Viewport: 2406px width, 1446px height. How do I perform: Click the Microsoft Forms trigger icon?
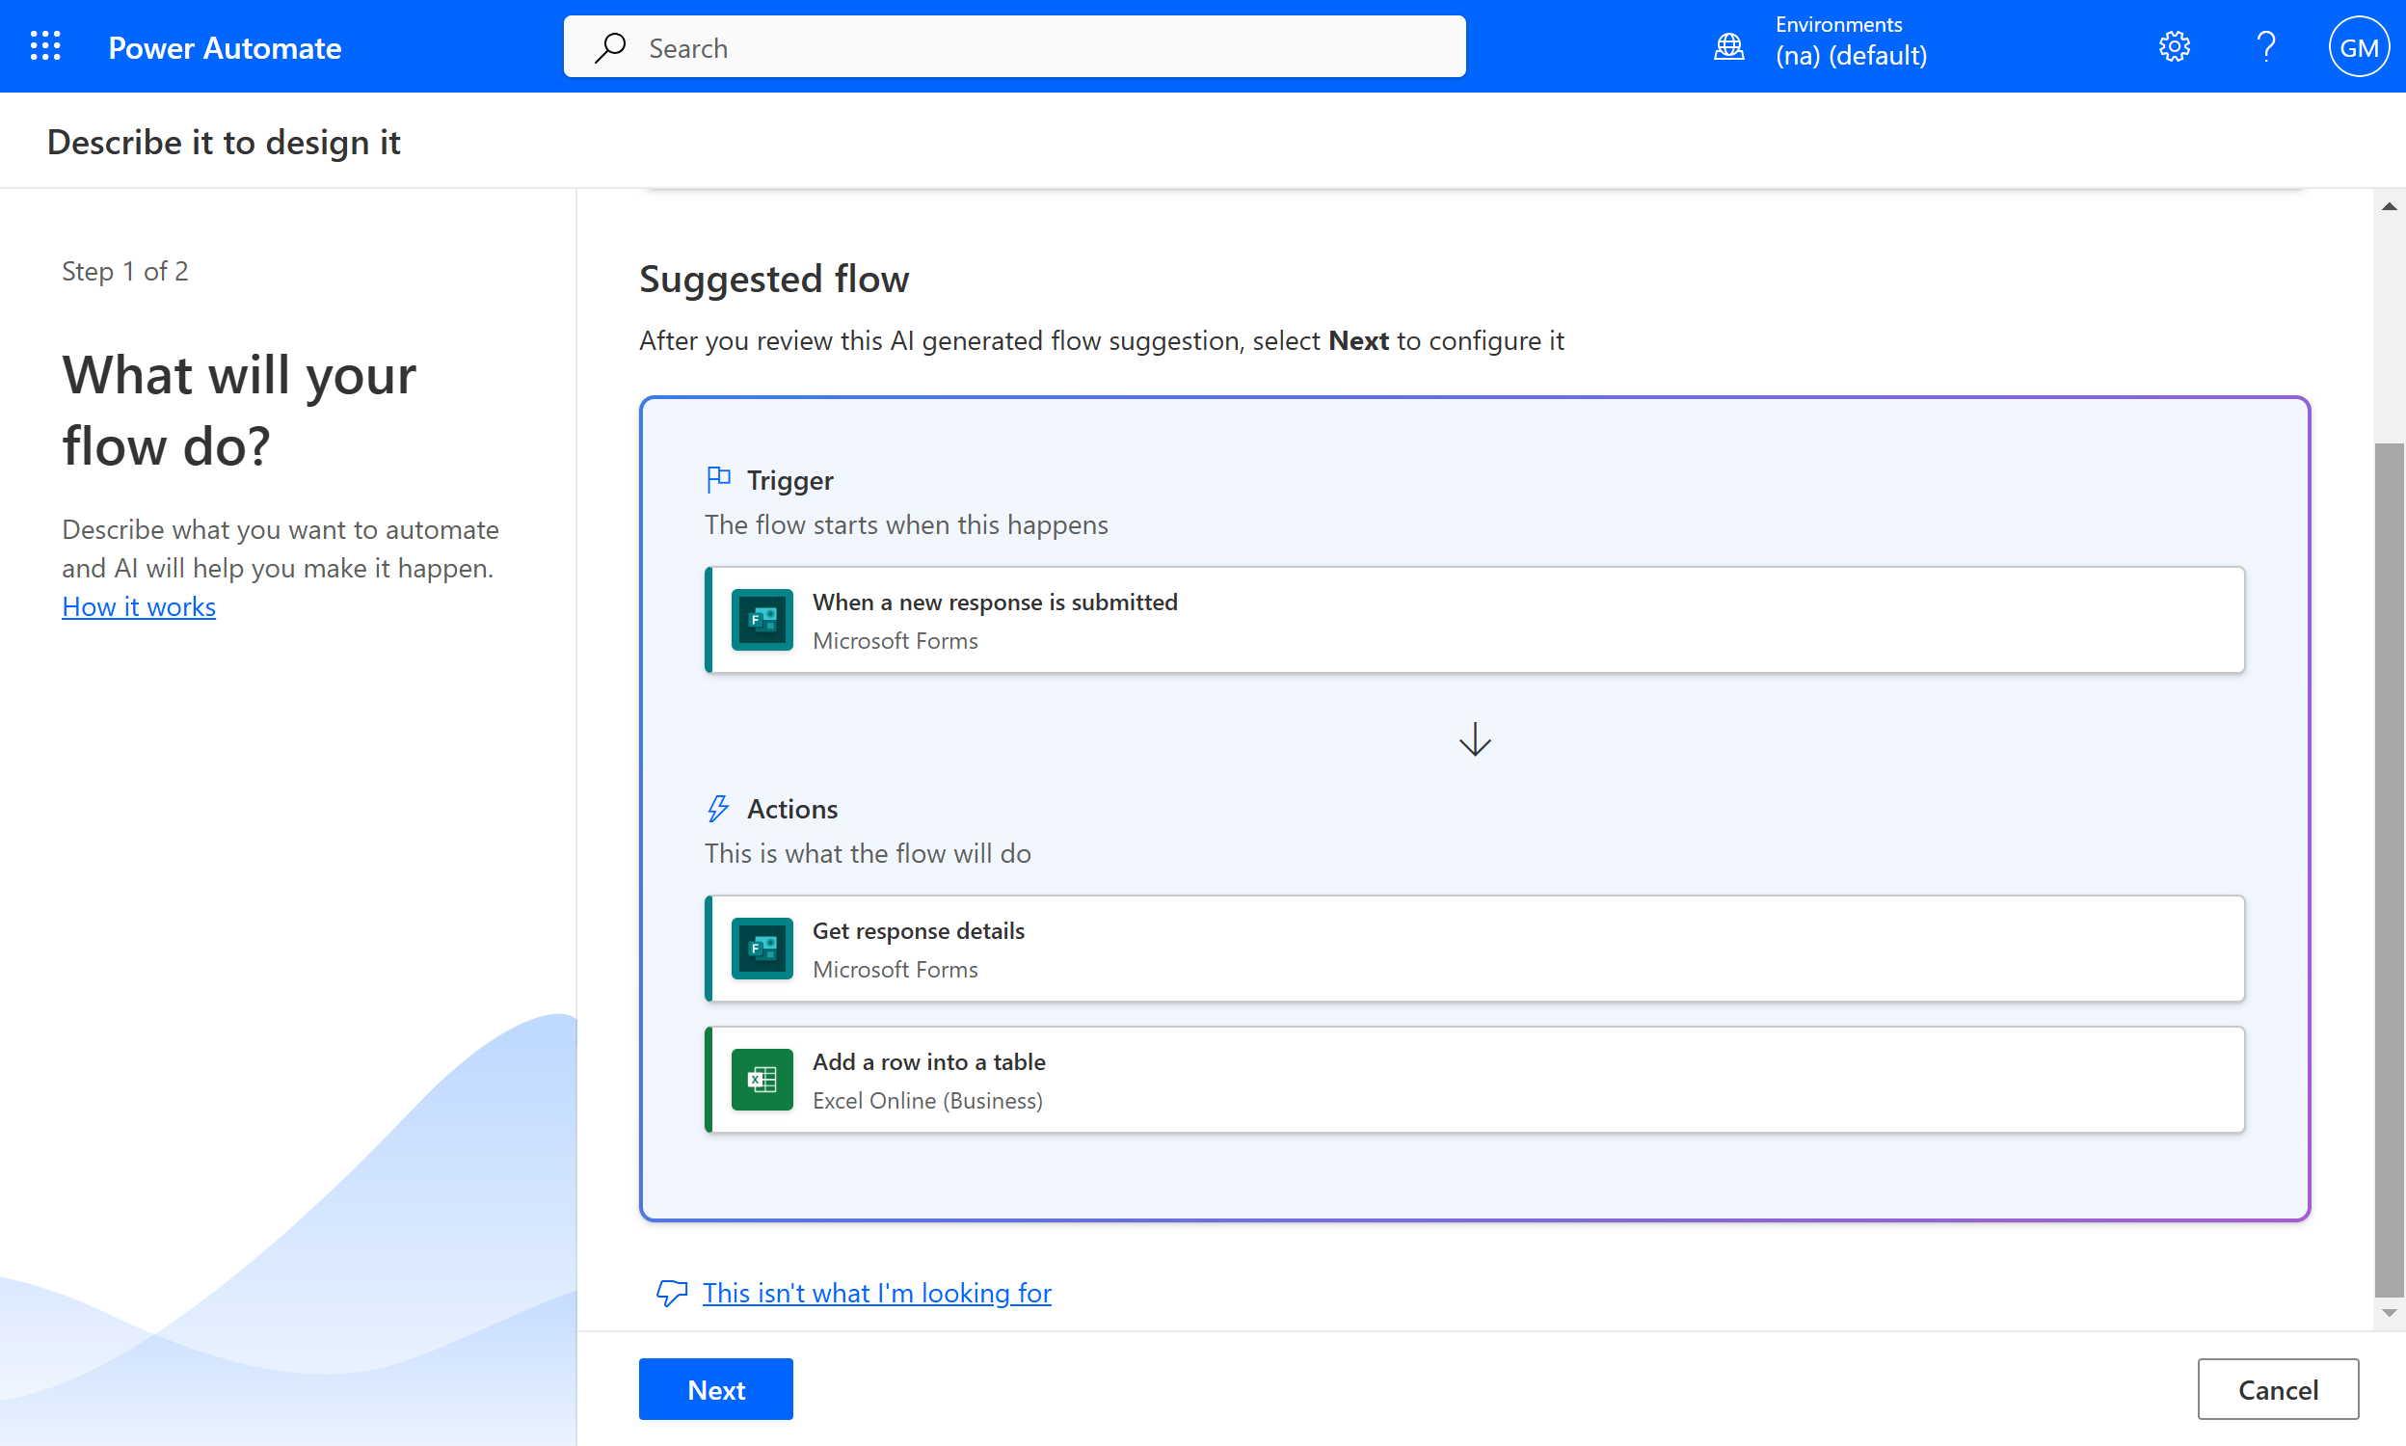(x=762, y=620)
